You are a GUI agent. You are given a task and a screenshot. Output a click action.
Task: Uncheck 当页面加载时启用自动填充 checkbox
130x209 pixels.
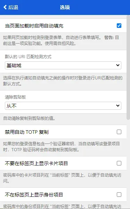pyautogui.click(x=119, y=25)
